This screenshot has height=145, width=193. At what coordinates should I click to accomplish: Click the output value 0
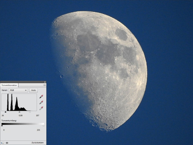click(x=4, y=130)
